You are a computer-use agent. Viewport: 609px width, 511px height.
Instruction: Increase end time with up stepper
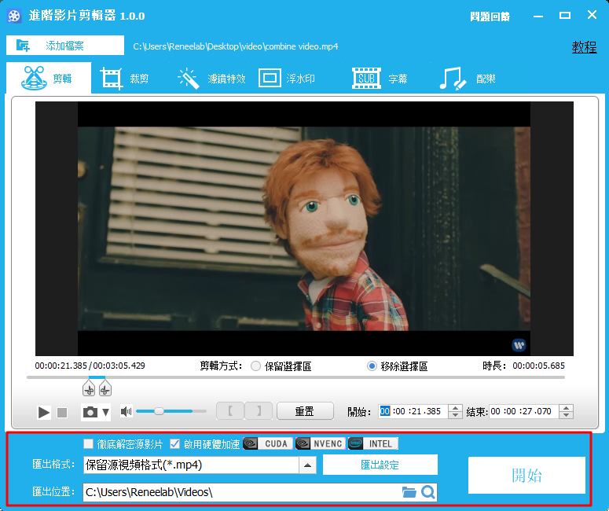pyautogui.click(x=567, y=408)
